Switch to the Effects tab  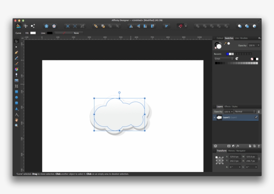click(x=227, y=107)
